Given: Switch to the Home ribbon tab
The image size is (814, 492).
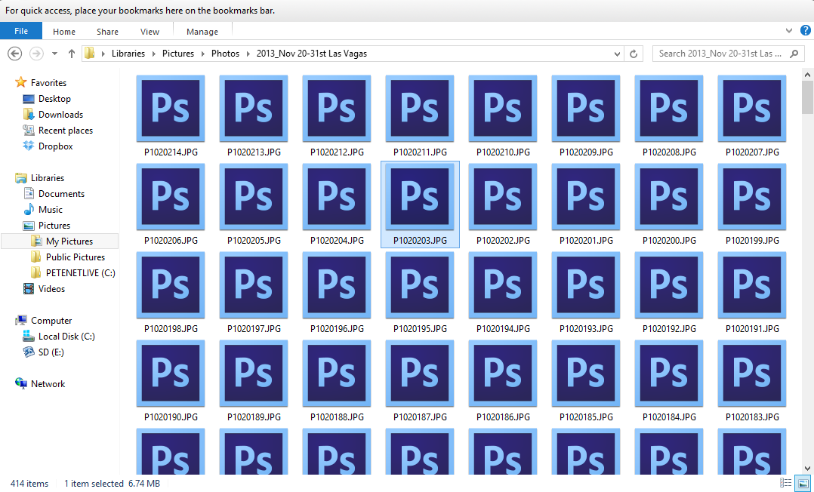Looking at the screenshot, I should [x=64, y=32].
